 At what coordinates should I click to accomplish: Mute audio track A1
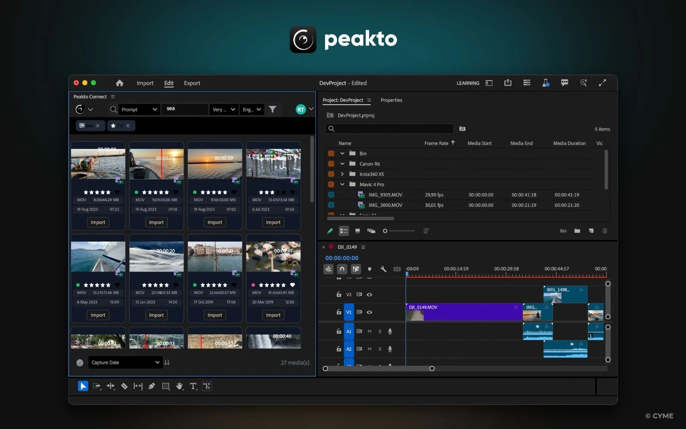click(369, 331)
